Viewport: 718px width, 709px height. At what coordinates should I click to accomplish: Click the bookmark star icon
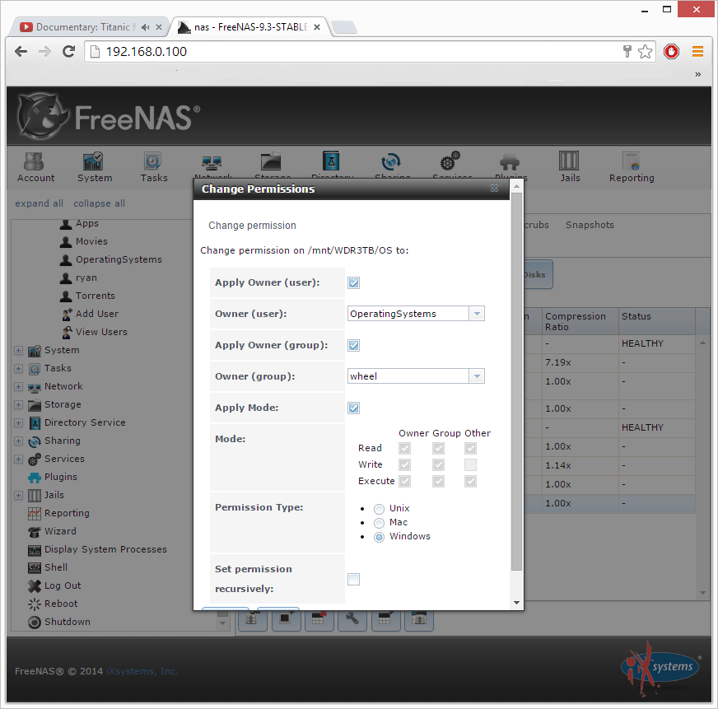646,52
